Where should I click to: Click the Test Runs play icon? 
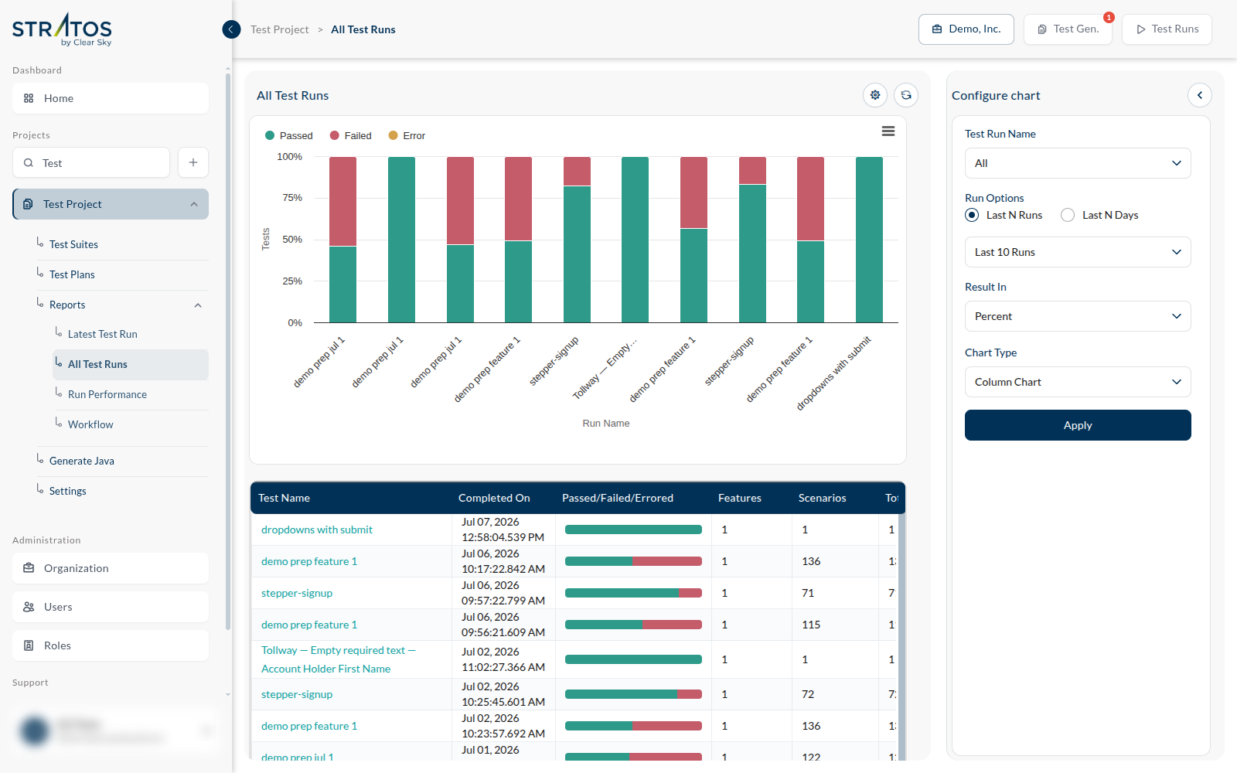click(x=1140, y=29)
